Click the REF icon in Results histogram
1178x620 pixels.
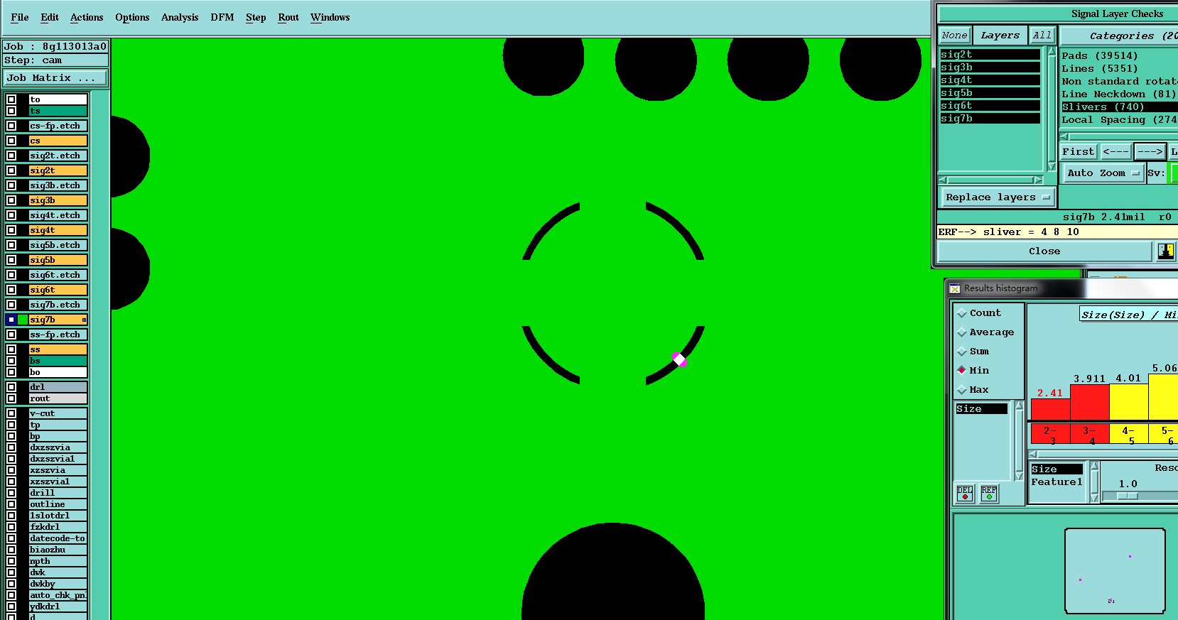tap(988, 493)
